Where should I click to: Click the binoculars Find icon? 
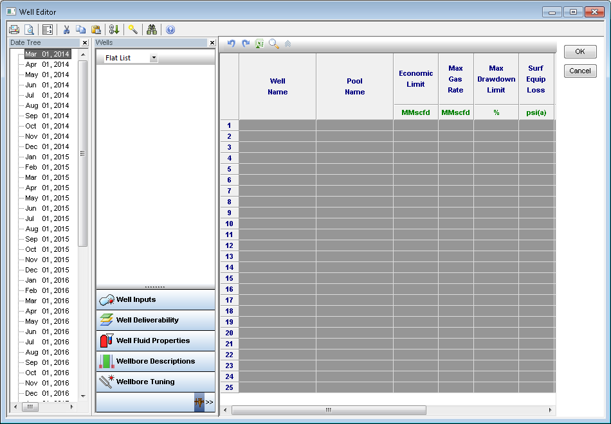pos(152,30)
